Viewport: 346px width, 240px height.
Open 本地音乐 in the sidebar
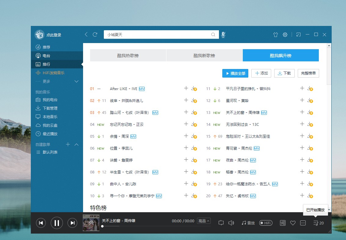click(x=57, y=117)
